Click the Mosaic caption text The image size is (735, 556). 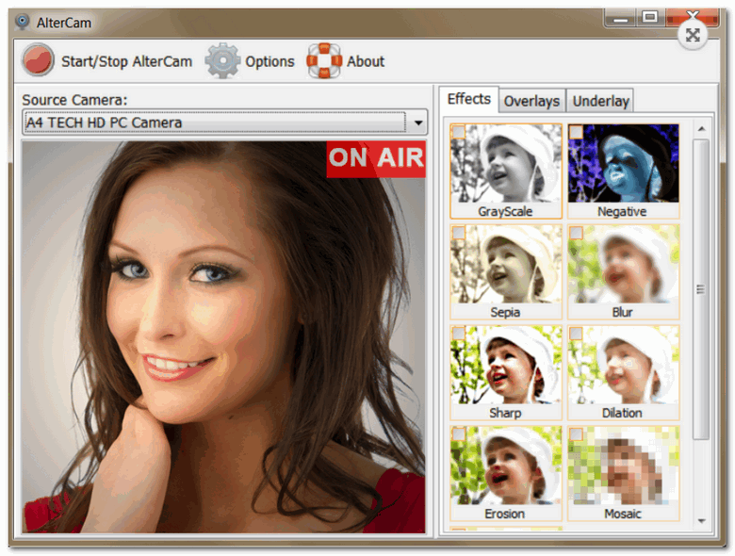[622, 514]
